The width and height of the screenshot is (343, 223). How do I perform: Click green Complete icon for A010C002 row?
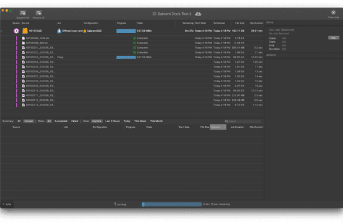click(x=134, y=52)
